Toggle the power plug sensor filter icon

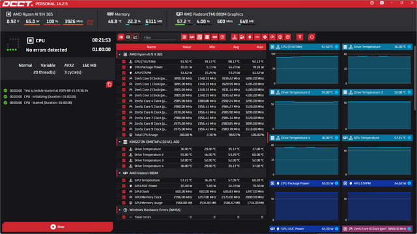pos(250,37)
